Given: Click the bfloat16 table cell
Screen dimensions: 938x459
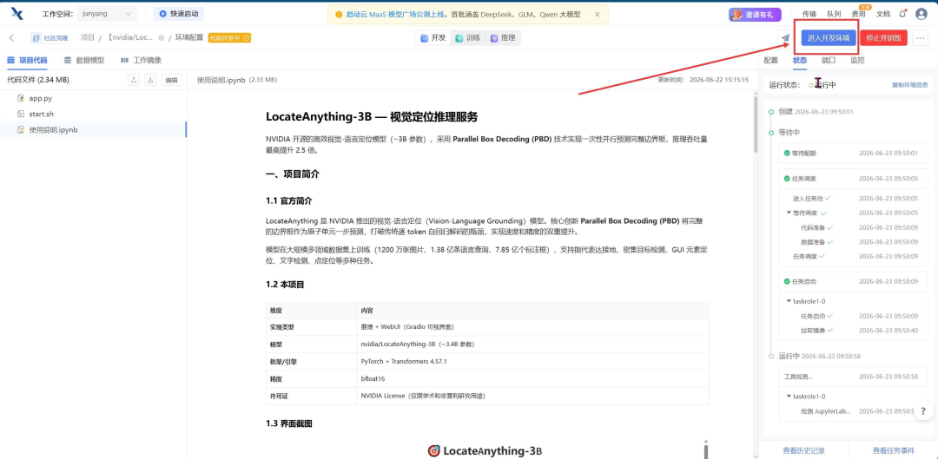Looking at the screenshot, I should click(532, 378).
